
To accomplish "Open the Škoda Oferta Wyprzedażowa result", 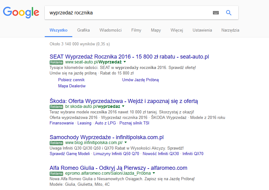I will point(124,101).
